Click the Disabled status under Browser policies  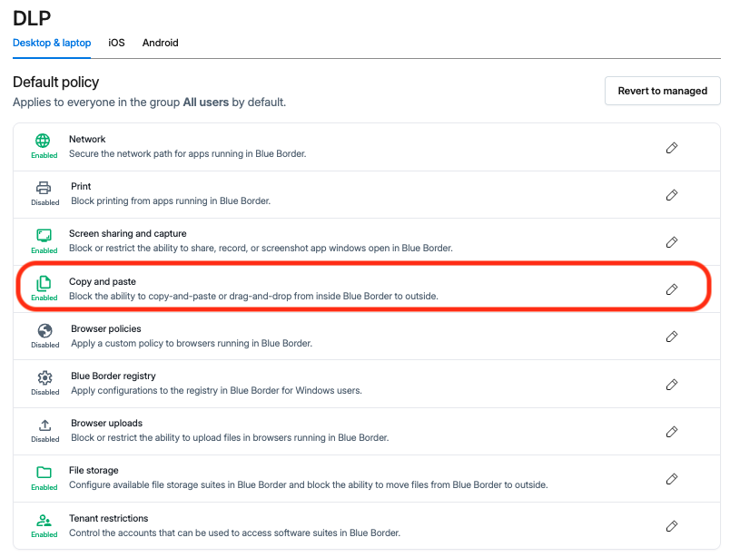tap(45, 345)
